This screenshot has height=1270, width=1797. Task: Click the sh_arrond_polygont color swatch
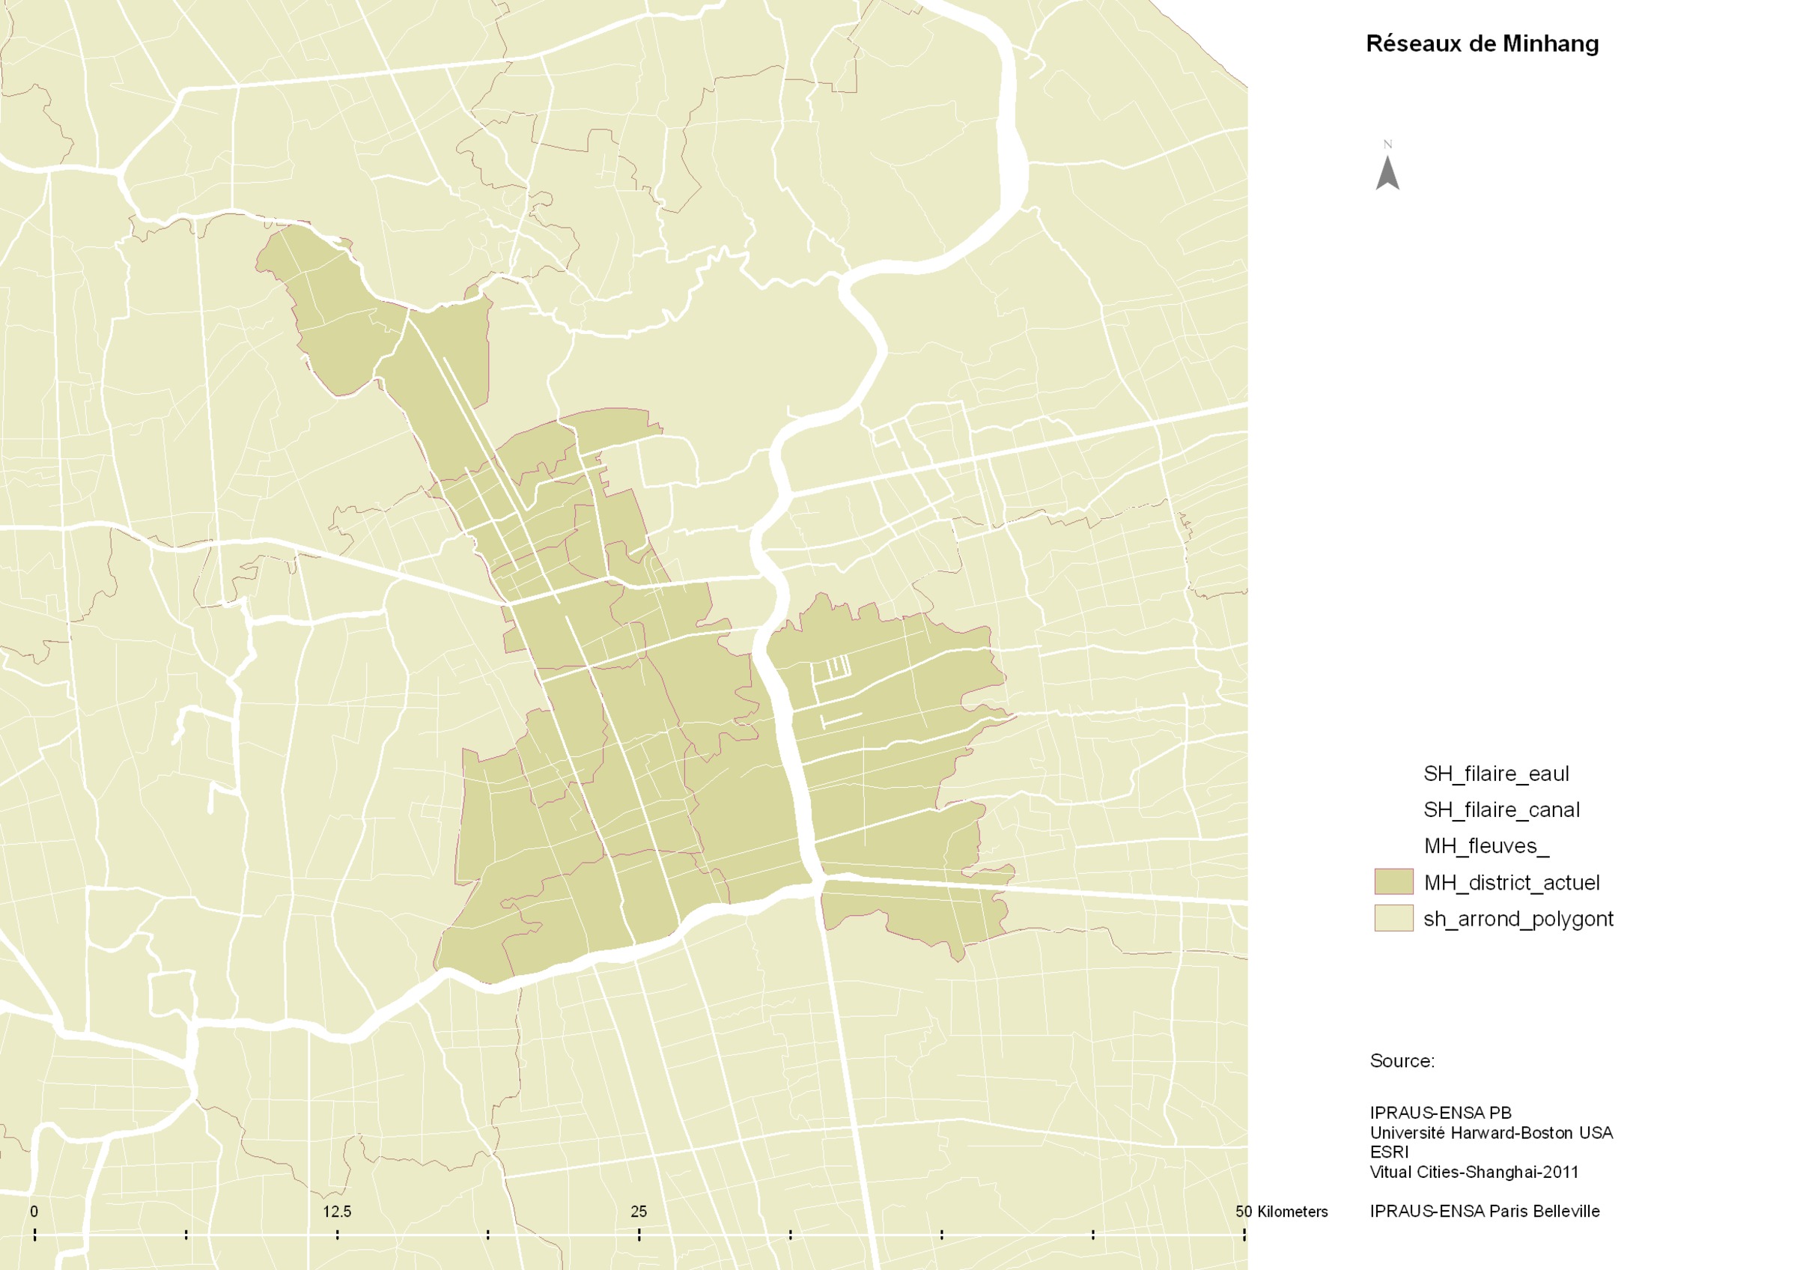point(1394,918)
